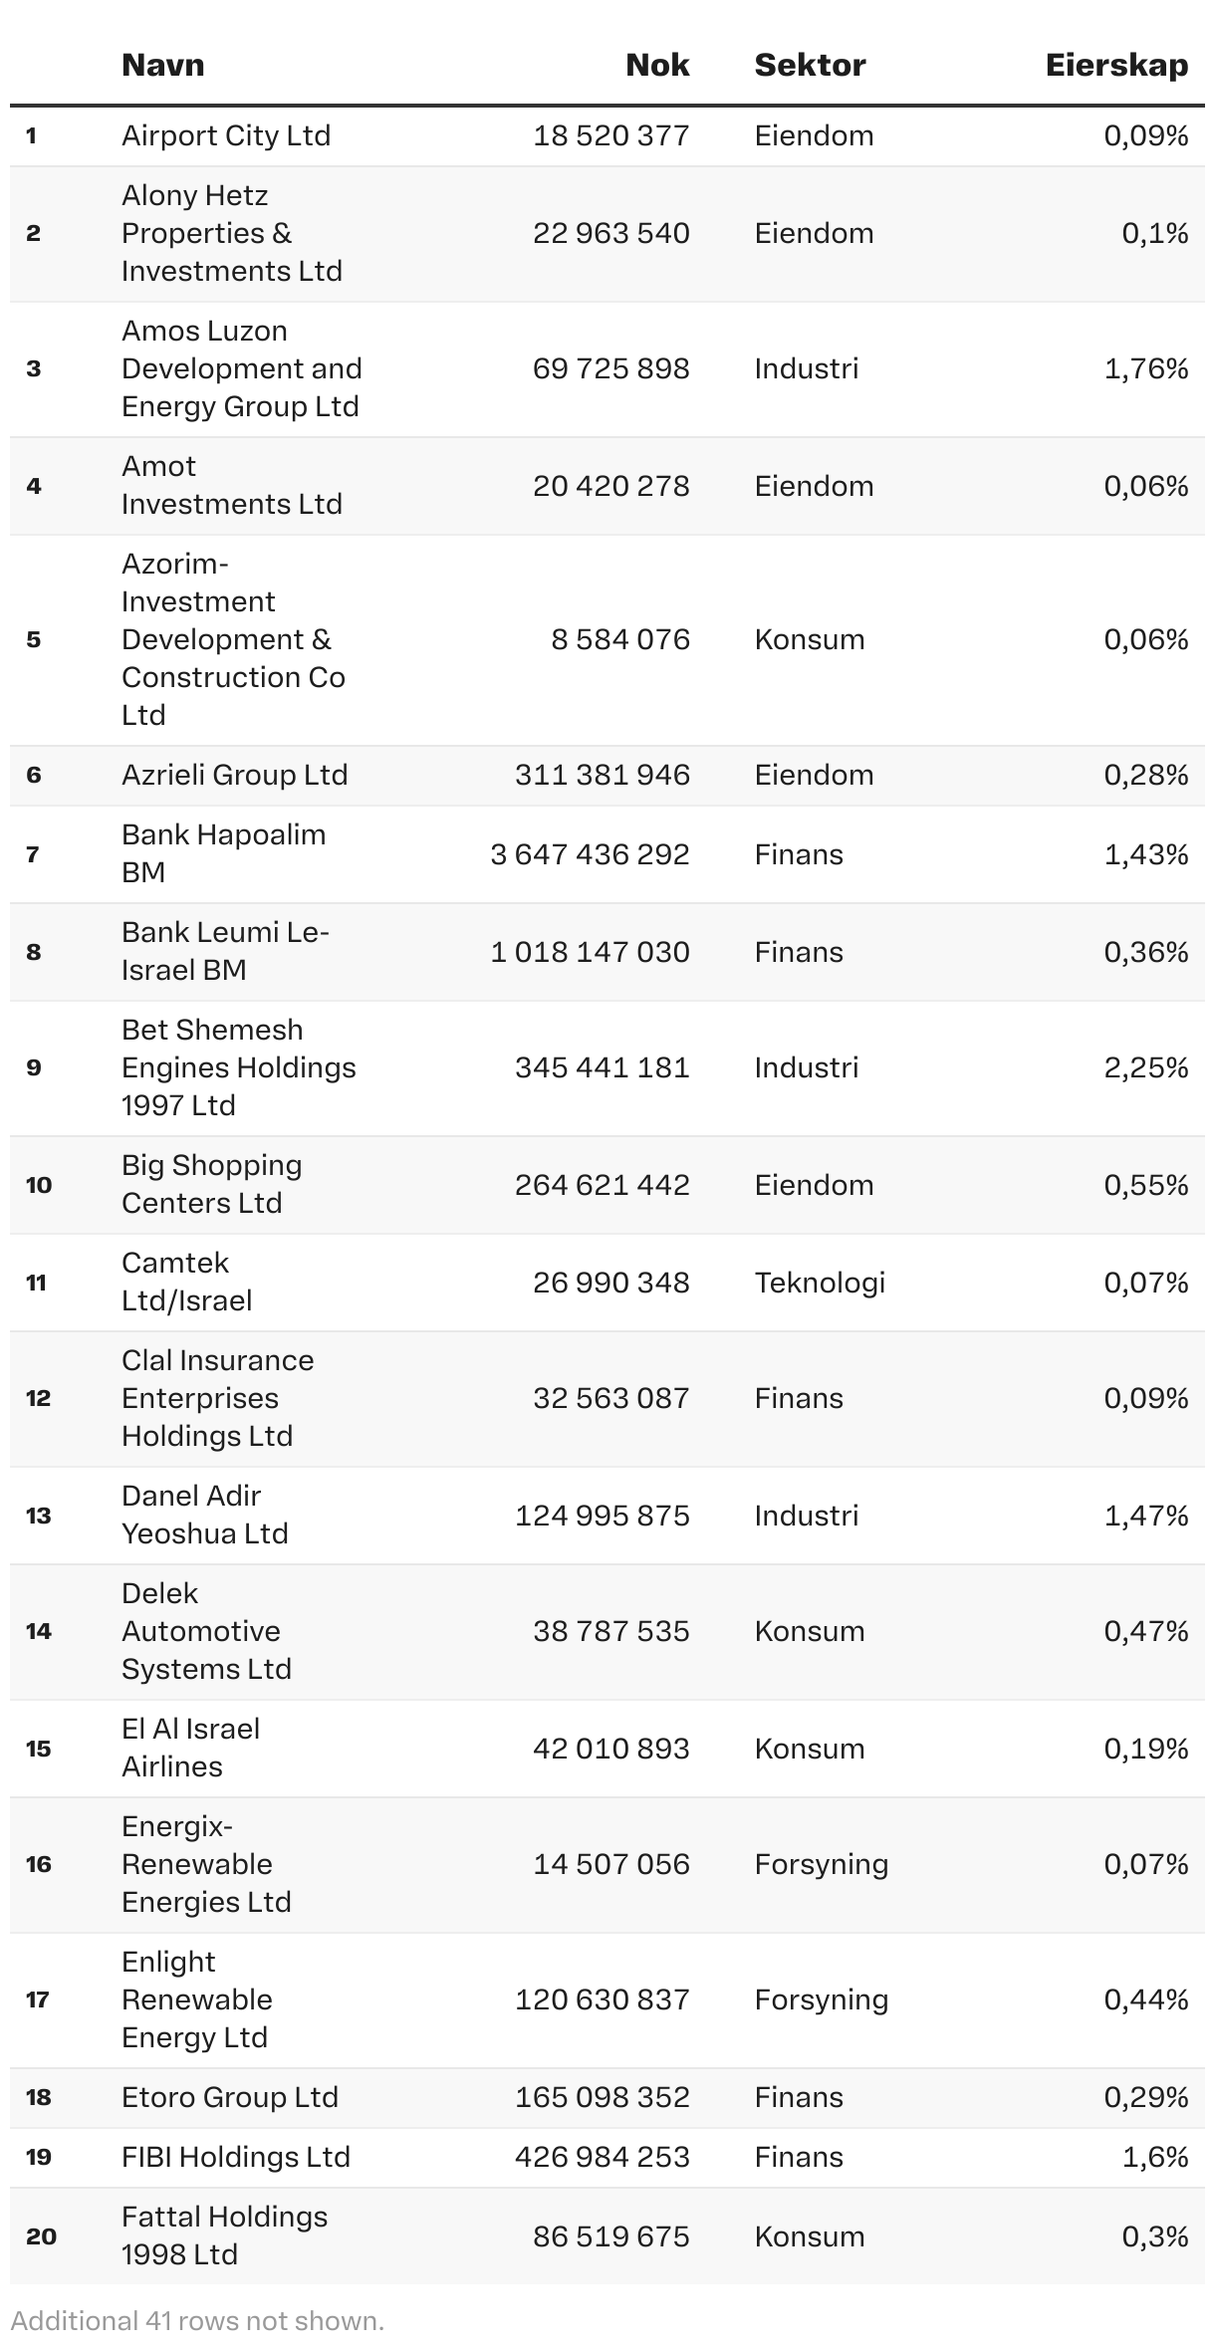Select Big Shopping Centers Ltd entry
The image size is (1215, 2350).
tap(212, 1184)
